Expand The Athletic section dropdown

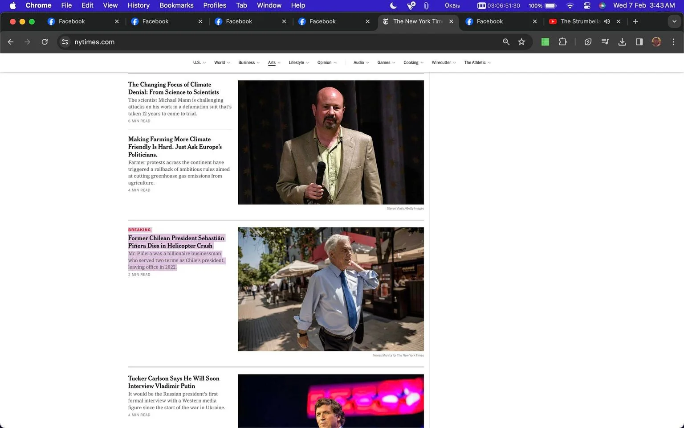point(477,62)
